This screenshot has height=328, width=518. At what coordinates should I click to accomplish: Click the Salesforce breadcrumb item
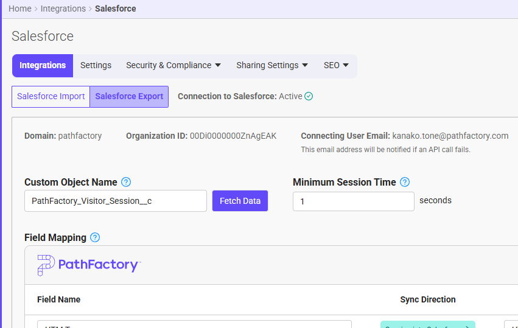(115, 9)
